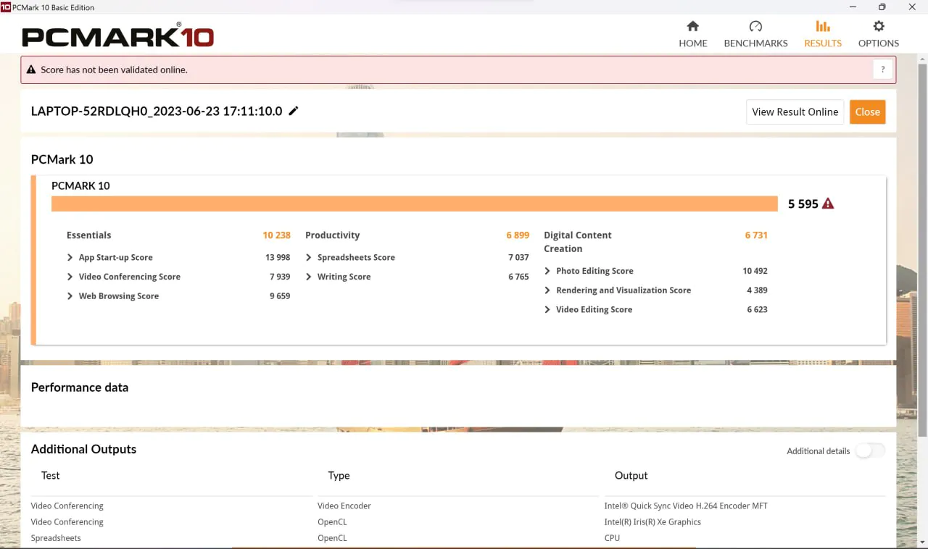
Task: Click the overall score 5 595
Action: pos(803,204)
